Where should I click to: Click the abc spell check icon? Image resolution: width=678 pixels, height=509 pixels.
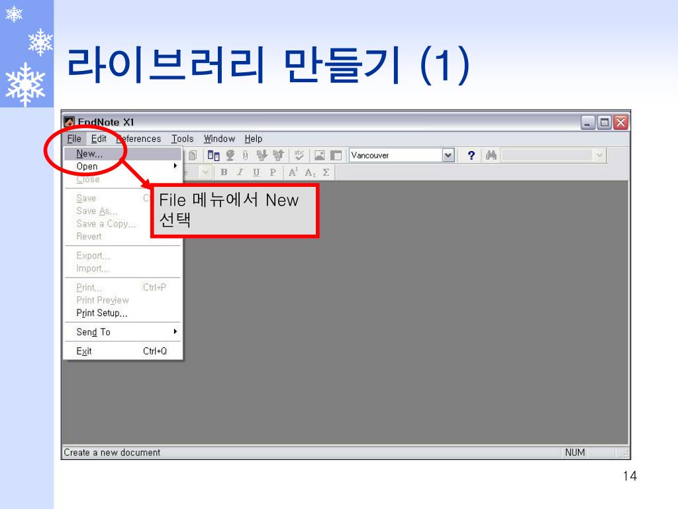point(299,155)
